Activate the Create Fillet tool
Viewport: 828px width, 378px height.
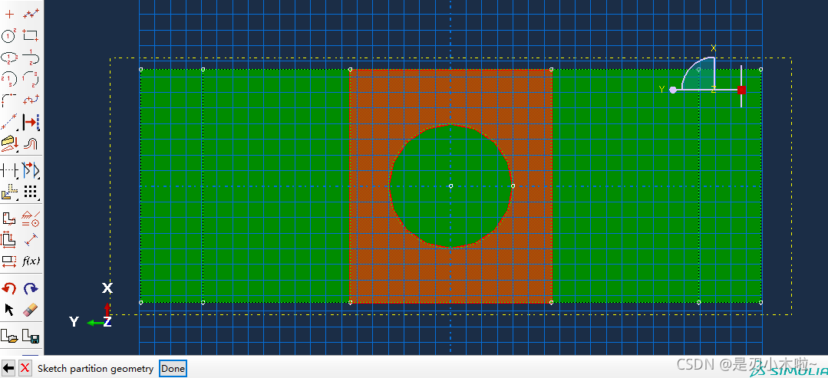click(9, 100)
